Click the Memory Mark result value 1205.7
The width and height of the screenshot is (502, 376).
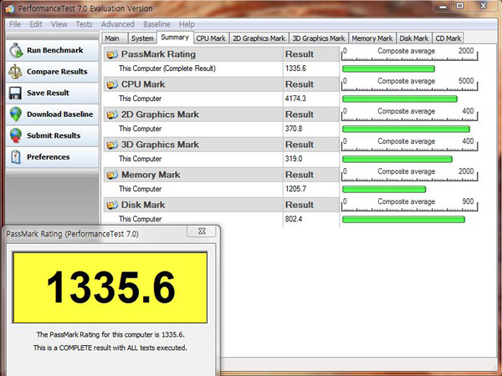[x=295, y=189]
